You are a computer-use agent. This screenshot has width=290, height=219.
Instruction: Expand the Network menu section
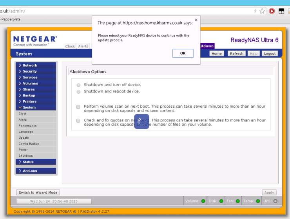coord(36,65)
